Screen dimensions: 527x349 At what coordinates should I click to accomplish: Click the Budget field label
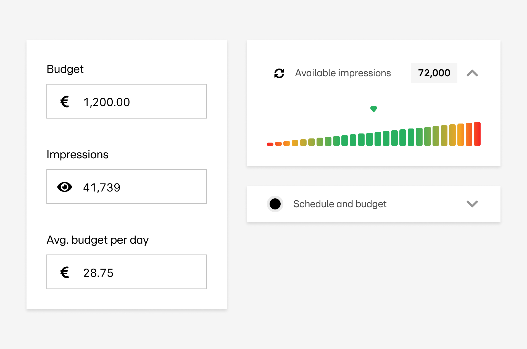pyautogui.click(x=65, y=69)
